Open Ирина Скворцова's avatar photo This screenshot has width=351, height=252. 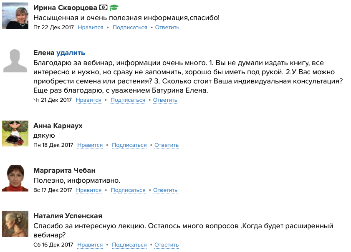pyautogui.click(x=15, y=16)
